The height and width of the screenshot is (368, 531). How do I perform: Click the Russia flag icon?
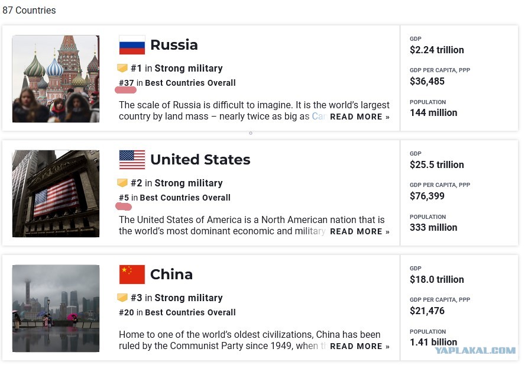[x=132, y=45]
